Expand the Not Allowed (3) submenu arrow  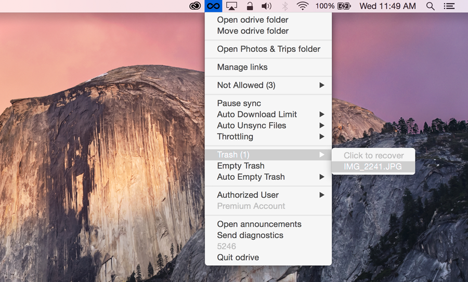tap(322, 85)
